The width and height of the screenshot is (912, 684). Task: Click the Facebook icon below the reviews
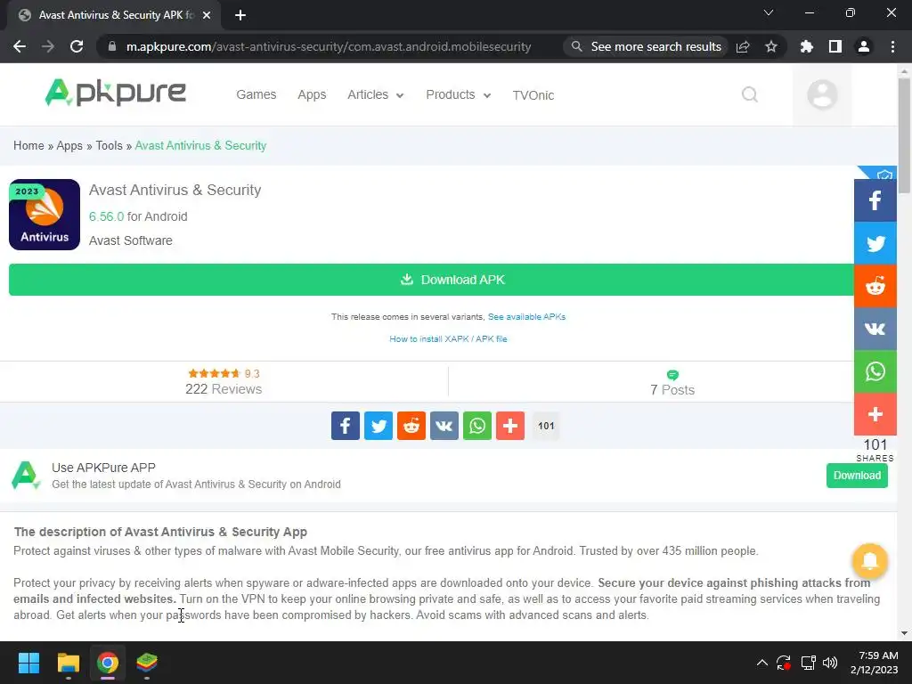point(346,426)
